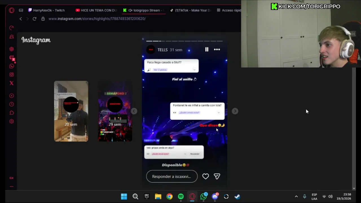Click 'tobi grippo anda en algo?' question
This screenshot has width=361, height=203.
click(160, 148)
